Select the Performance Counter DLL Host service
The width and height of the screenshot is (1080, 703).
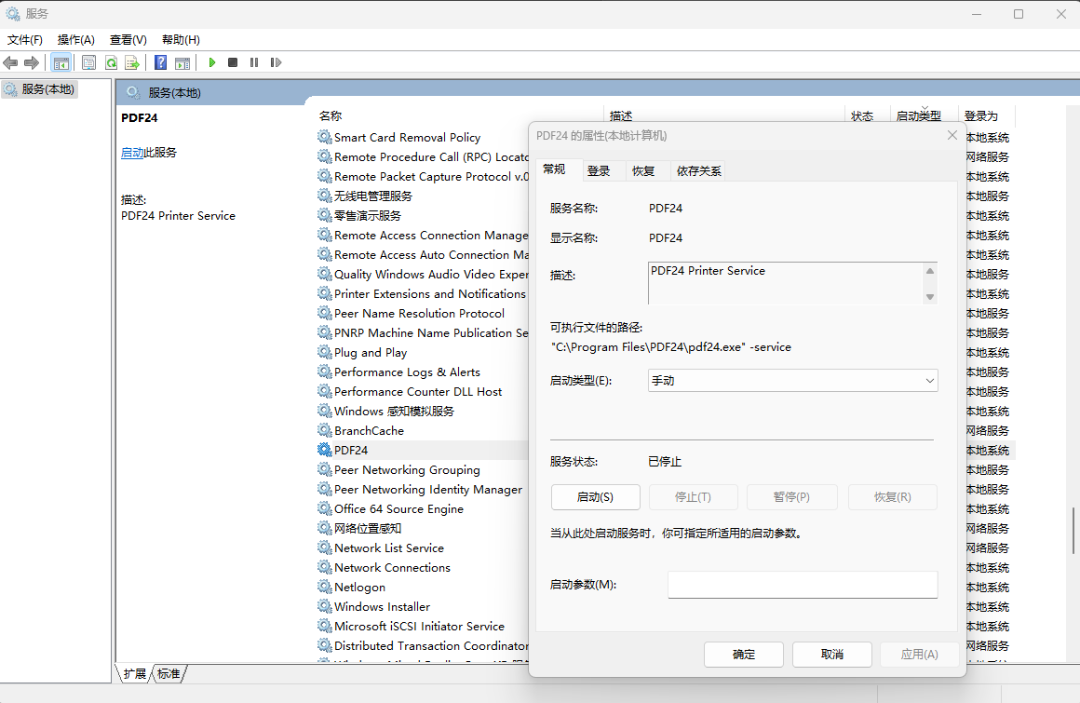coord(418,392)
